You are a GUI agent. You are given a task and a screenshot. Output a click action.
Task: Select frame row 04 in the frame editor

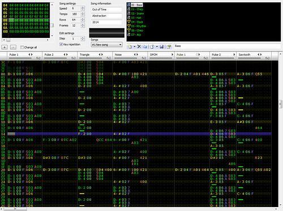(x=26, y=5)
